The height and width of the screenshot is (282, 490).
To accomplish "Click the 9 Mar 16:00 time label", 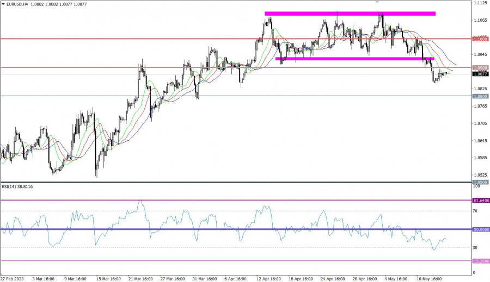I will (75, 279).
